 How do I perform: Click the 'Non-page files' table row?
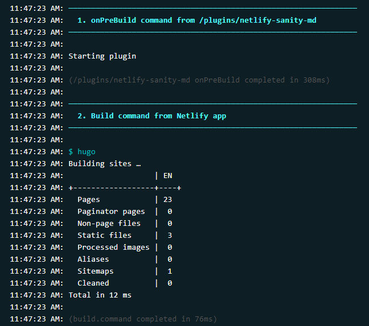125,224
